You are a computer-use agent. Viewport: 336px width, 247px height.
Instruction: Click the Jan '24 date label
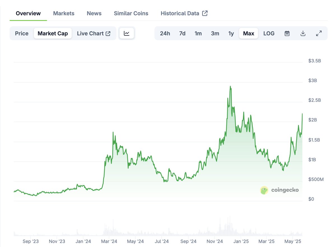[83, 241]
